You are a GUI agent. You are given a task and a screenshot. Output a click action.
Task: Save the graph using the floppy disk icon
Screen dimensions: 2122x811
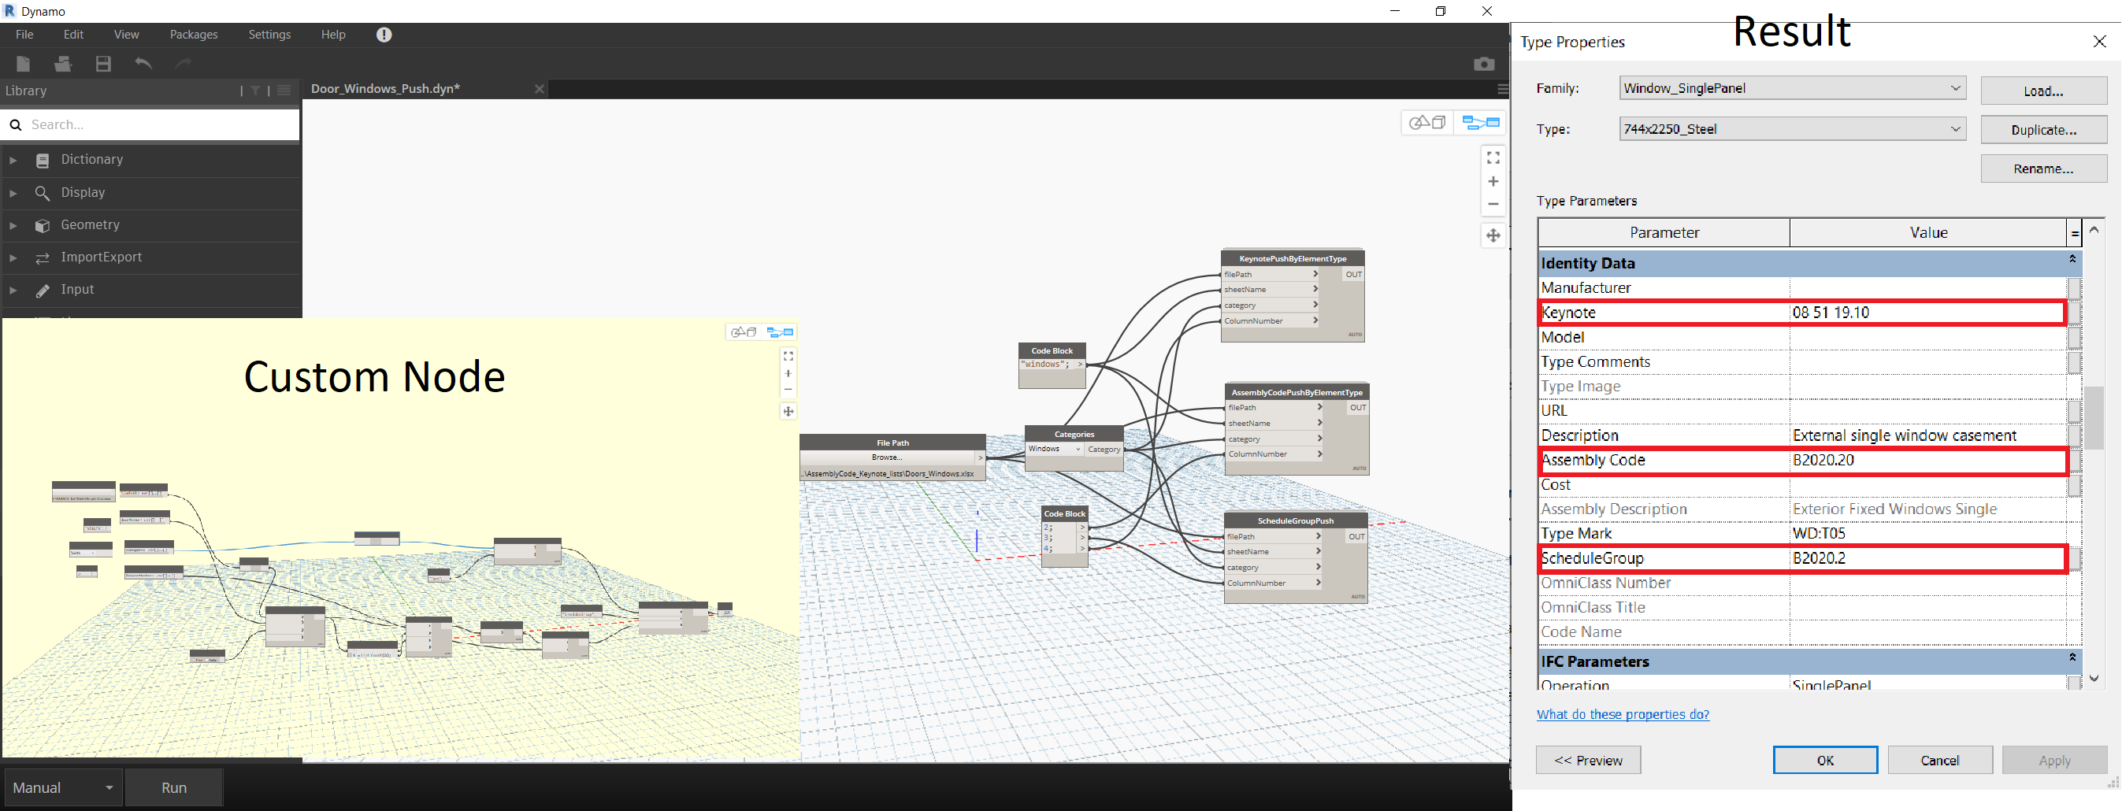[x=103, y=64]
